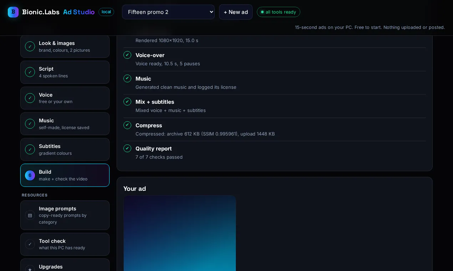Click the + New ad button
Image resolution: width=453 pixels, height=271 pixels.
point(236,12)
